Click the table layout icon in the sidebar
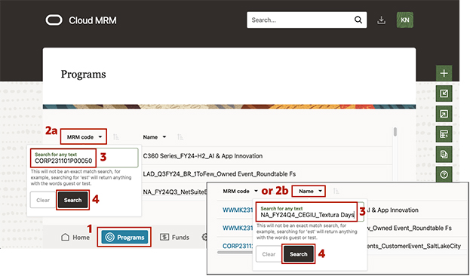Viewport: 470px width, 276px height. coord(444,134)
